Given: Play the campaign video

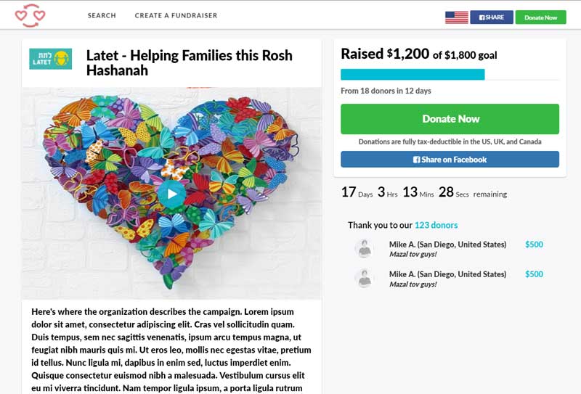Looking at the screenshot, I should tap(171, 193).
